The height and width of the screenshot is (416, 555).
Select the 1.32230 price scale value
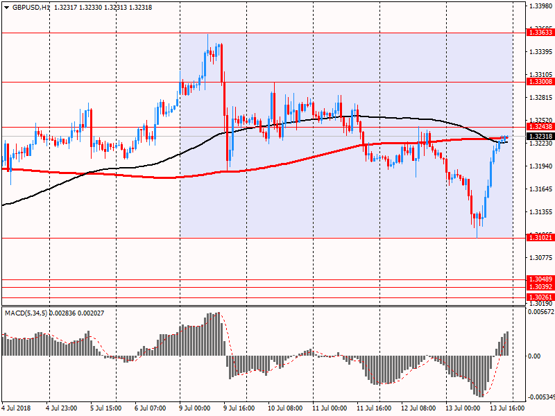click(x=540, y=144)
